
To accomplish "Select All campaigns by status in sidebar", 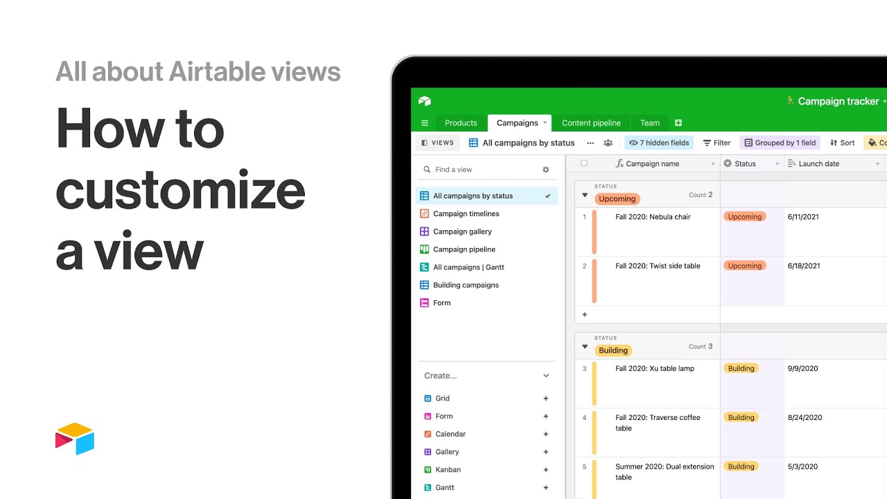I will (x=486, y=196).
